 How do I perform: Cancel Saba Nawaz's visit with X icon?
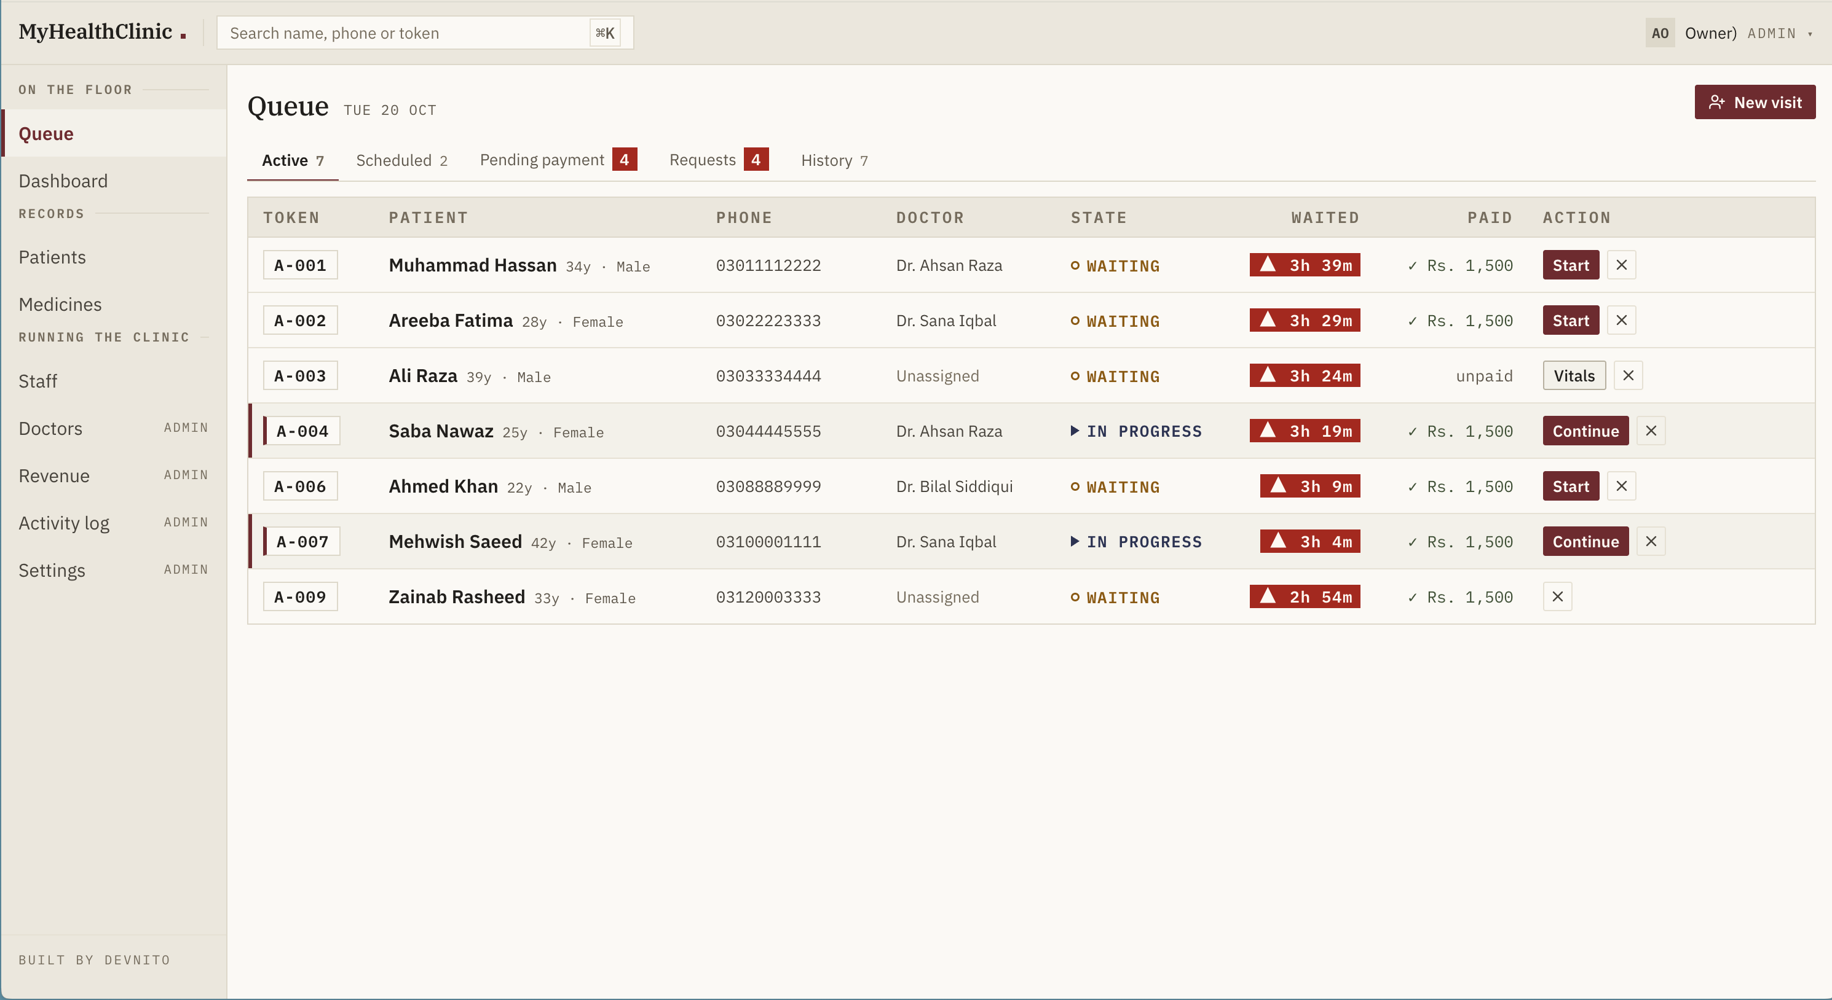click(x=1651, y=431)
